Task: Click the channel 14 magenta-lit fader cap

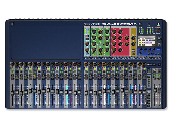Action: point(70,92)
